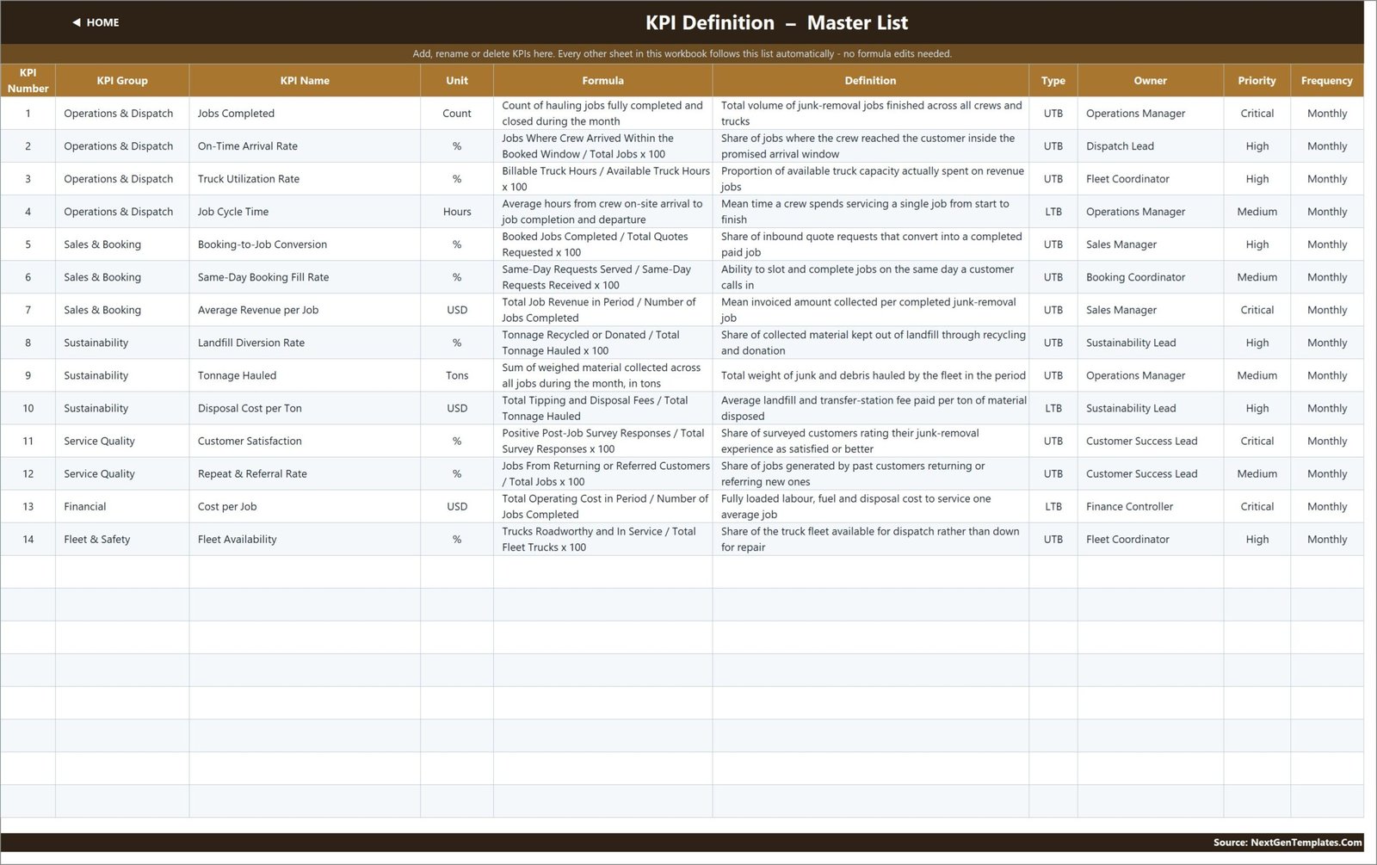The height and width of the screenshot is (865, 1377).
Task: Select the Monthly frequency of Customer Satisfaction
Action: 1326,441
